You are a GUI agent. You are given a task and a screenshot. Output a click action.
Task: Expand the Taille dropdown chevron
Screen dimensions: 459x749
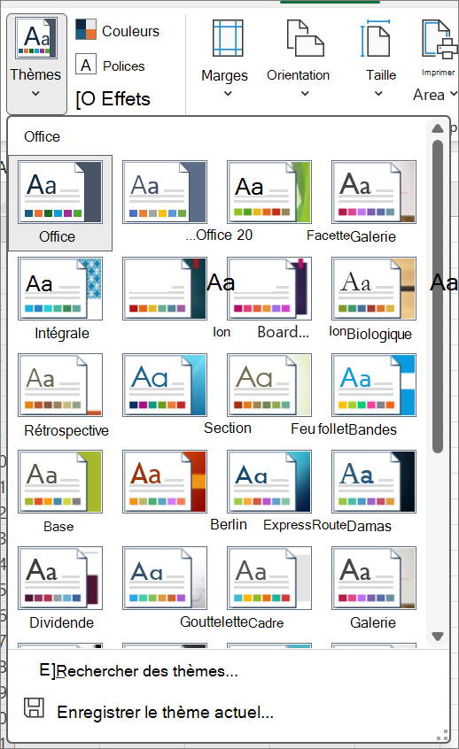pos(378,94)
